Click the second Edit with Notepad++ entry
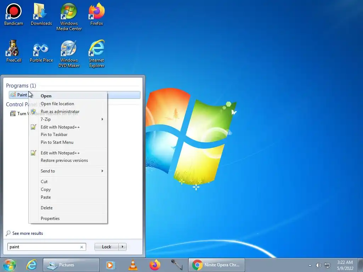This screenshot has width=363, height=272. [68, 153]
